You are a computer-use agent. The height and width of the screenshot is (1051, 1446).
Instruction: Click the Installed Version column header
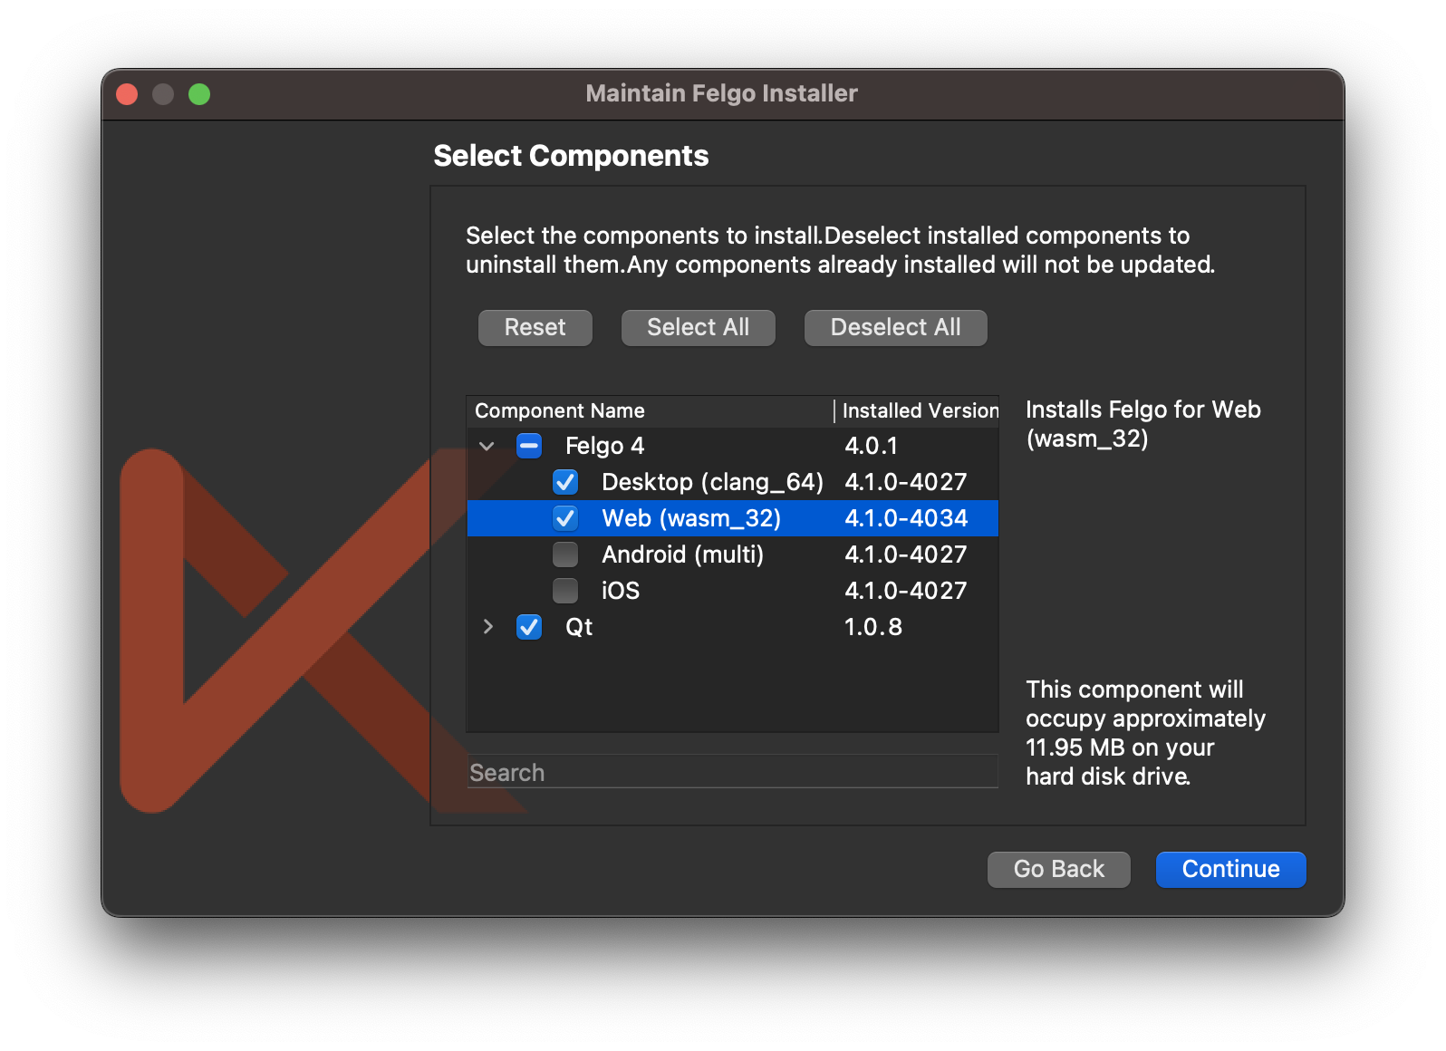point(917,411)
